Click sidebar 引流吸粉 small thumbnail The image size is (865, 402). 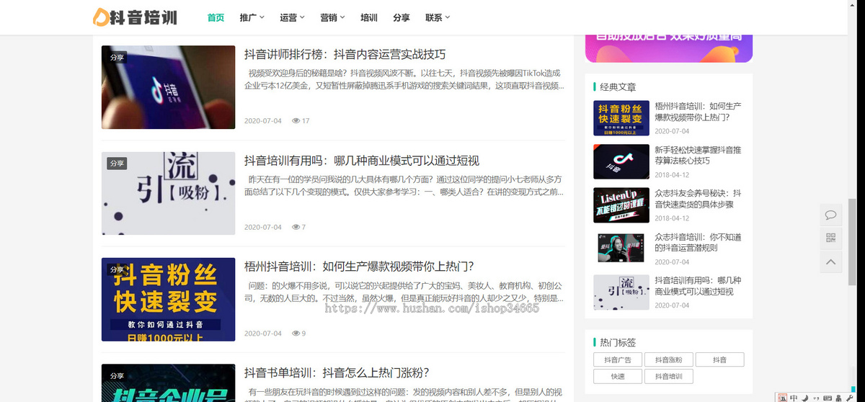621,292
